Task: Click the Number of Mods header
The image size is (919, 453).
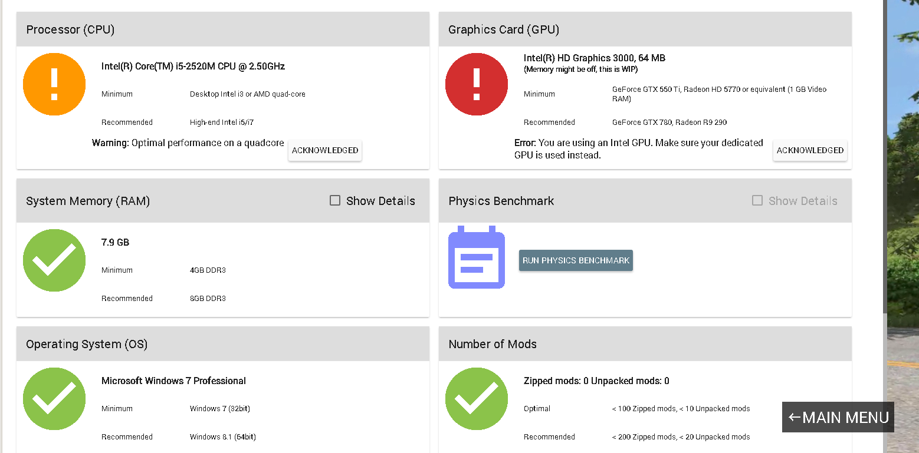Action: pos(645,344)
